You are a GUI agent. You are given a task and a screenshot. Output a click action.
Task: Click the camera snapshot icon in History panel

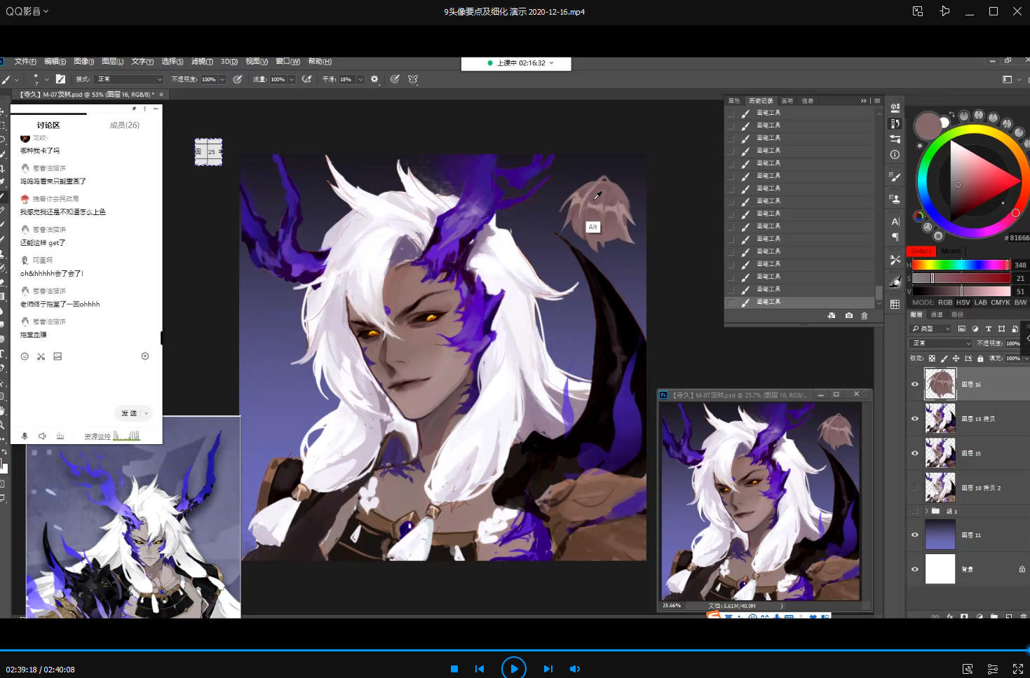849,316
